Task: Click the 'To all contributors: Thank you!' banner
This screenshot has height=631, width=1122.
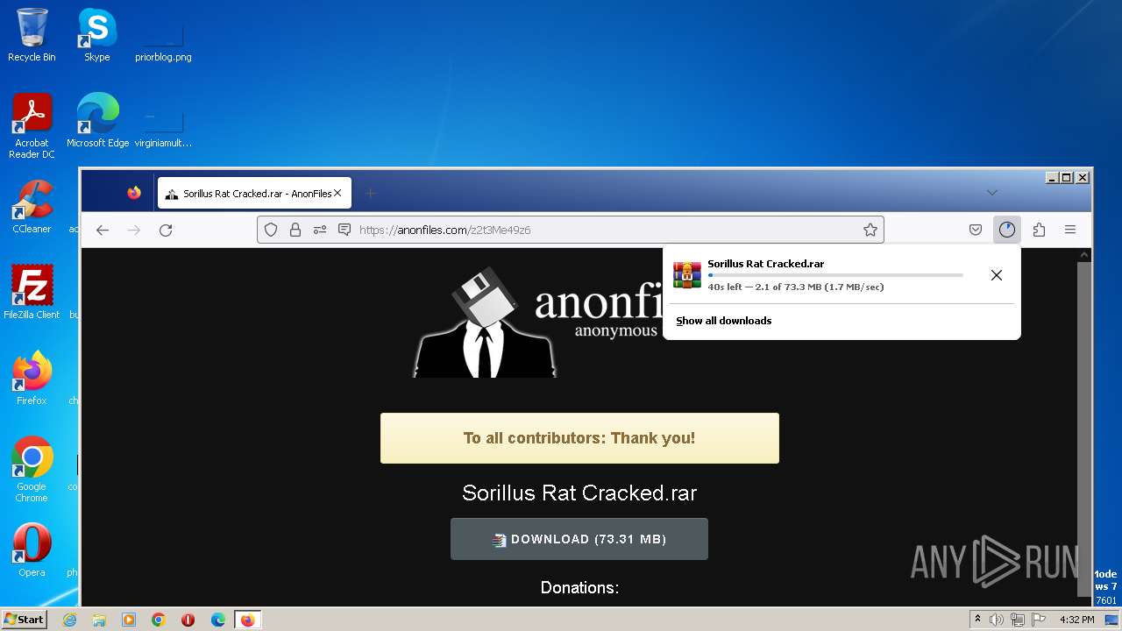Action: coord(579,438)
